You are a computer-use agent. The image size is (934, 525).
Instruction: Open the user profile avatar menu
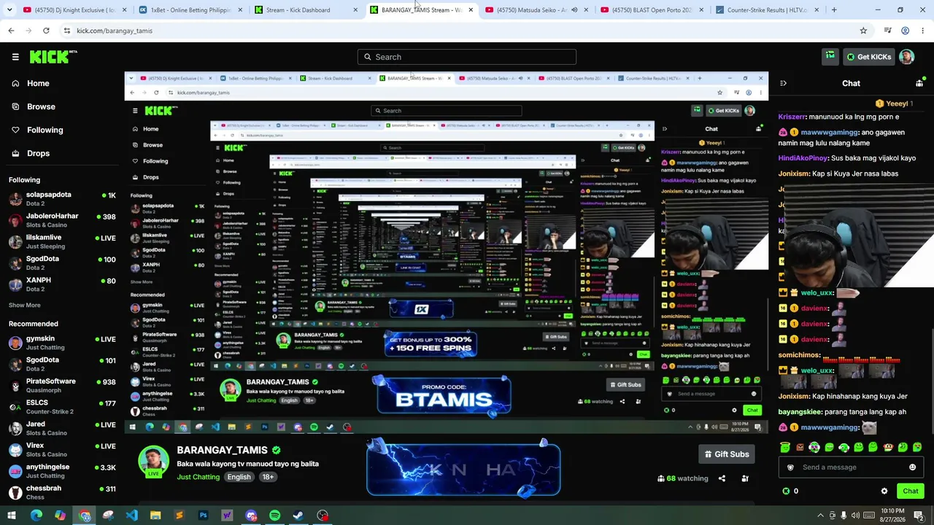coord(907,57)
